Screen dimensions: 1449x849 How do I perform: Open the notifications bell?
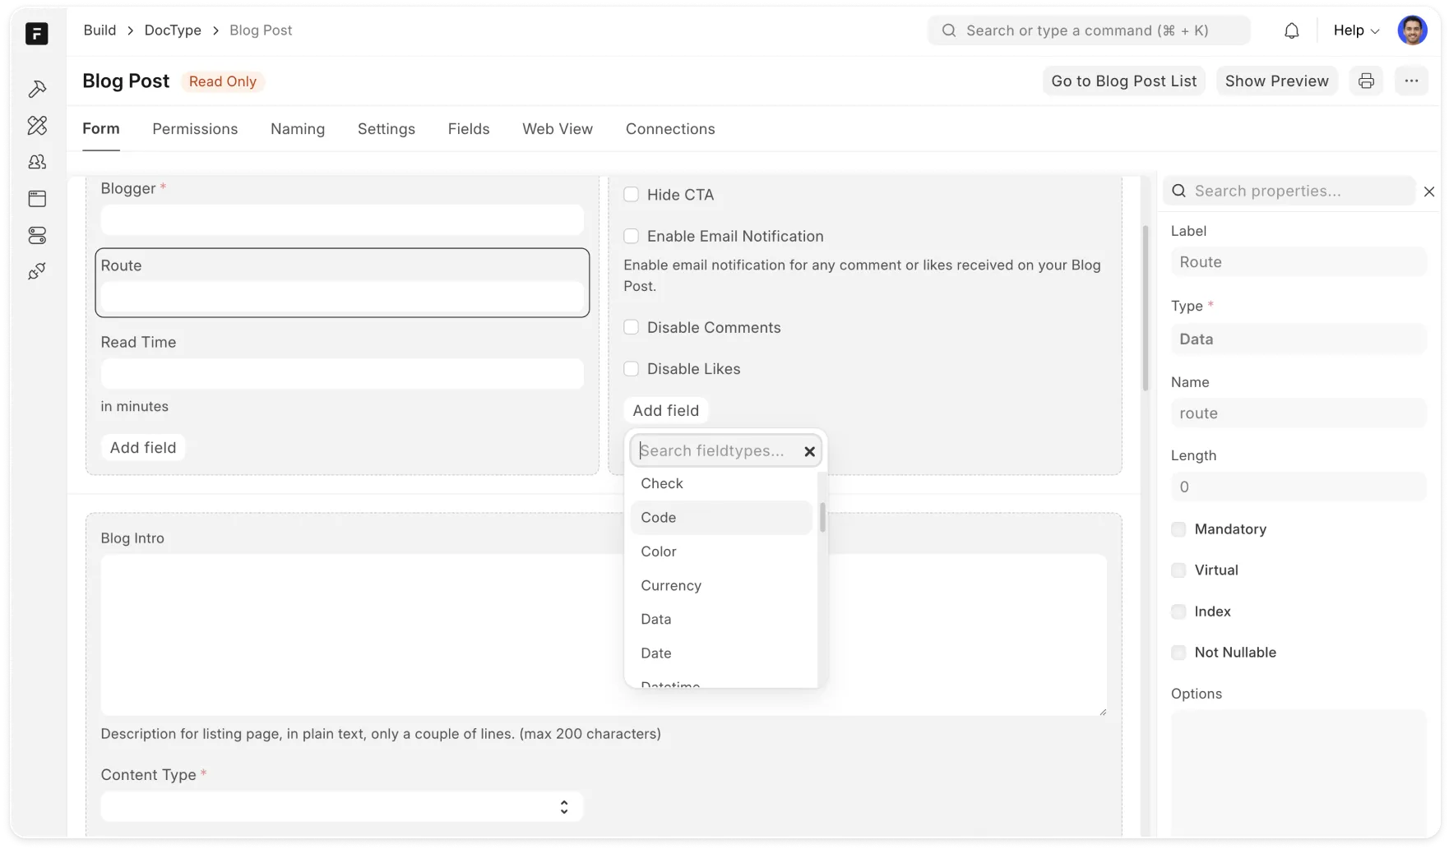(x=1291, y=31)
